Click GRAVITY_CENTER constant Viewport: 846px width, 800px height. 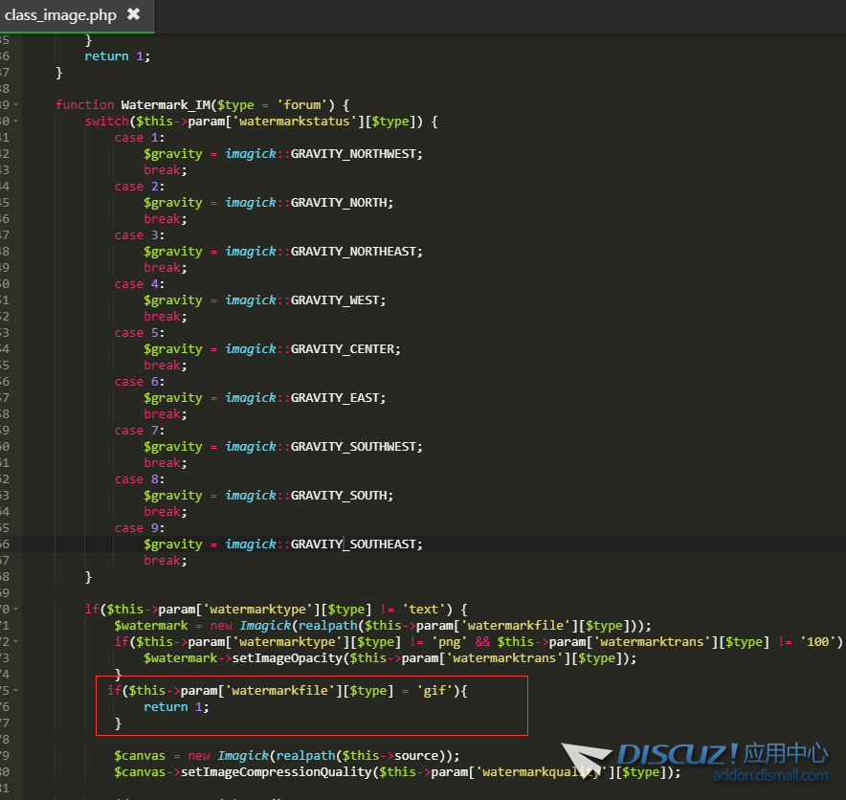(343, 349)
